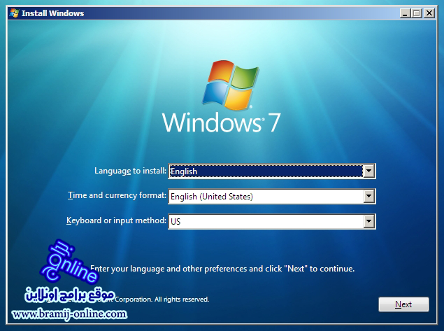Click the 'Install Windows' title text
The image size is (444, 331).
52,13
